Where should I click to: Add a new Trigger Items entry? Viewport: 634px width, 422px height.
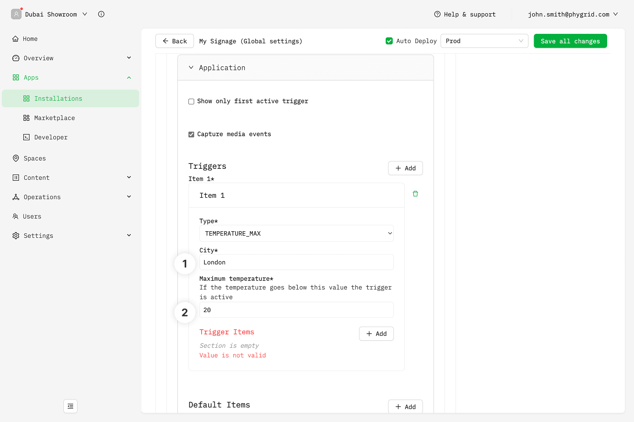[x=376, y=334]
